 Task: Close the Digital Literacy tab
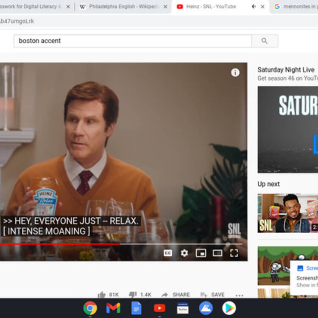[x=68, y=7]
